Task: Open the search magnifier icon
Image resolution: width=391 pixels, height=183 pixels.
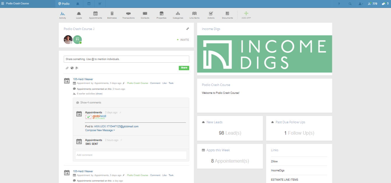Action: pos(350,4)
